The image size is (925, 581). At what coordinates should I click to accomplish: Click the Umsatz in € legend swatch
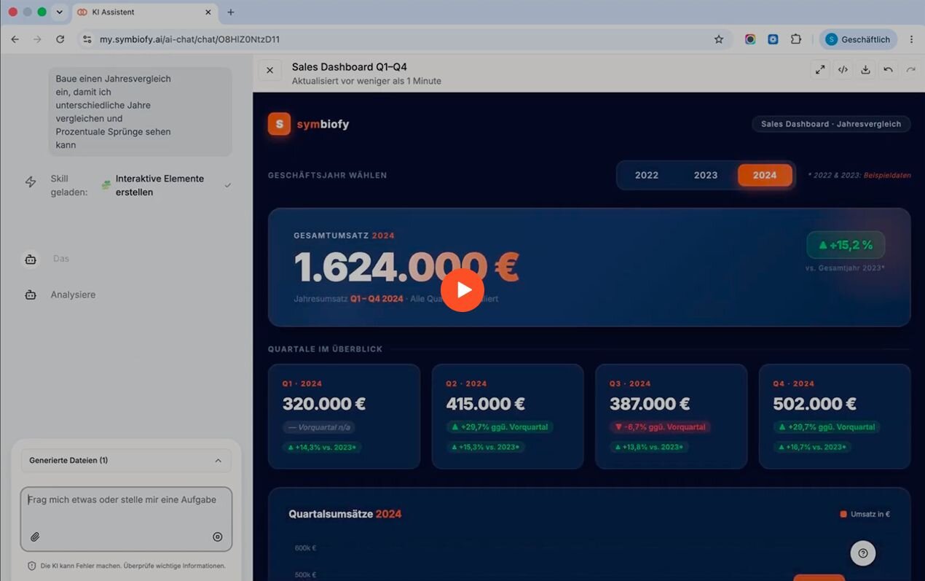tap(843, 514)
